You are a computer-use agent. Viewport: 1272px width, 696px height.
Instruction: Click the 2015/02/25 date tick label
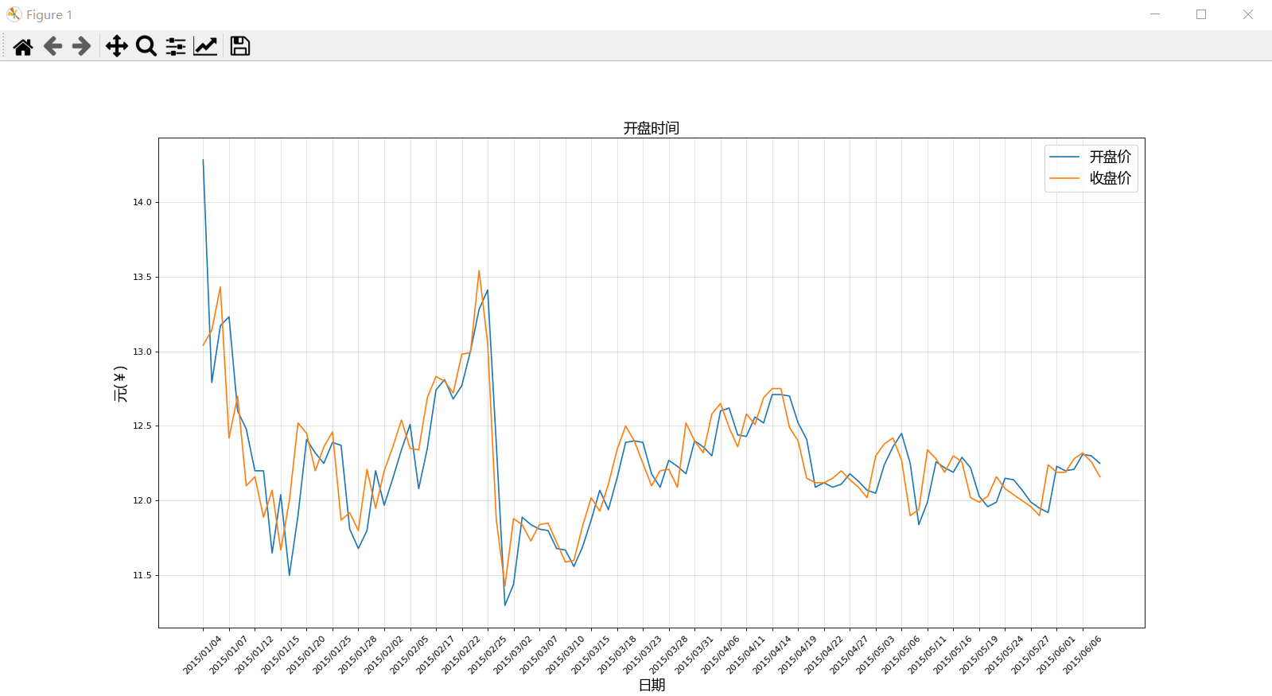coord(487,655)
